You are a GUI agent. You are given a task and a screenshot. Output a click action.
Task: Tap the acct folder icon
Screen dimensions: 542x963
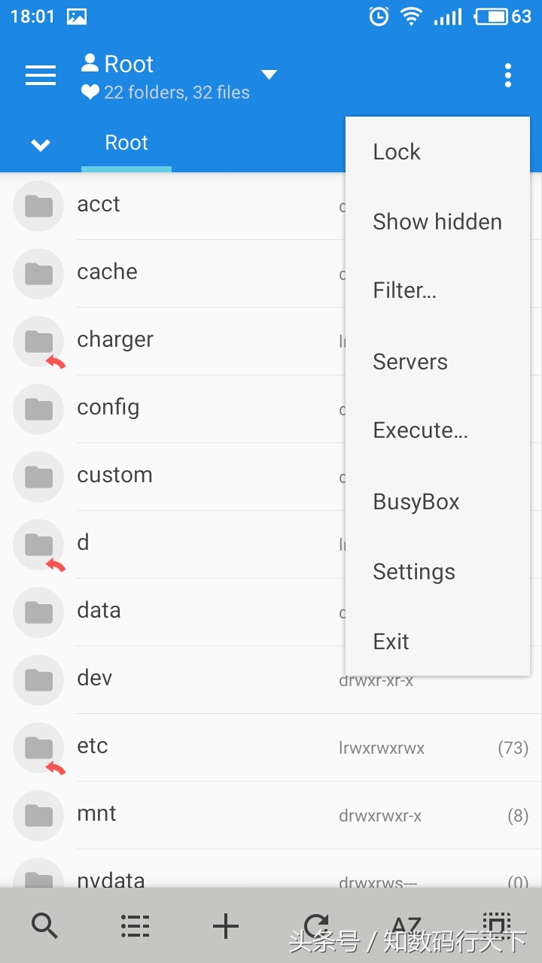38,206
